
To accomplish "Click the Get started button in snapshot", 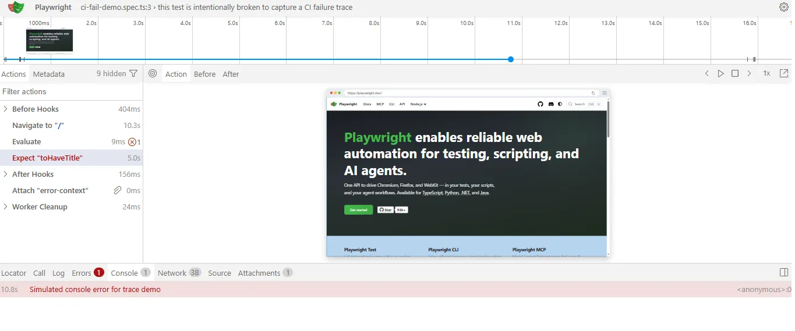I will tap(358, 210).
